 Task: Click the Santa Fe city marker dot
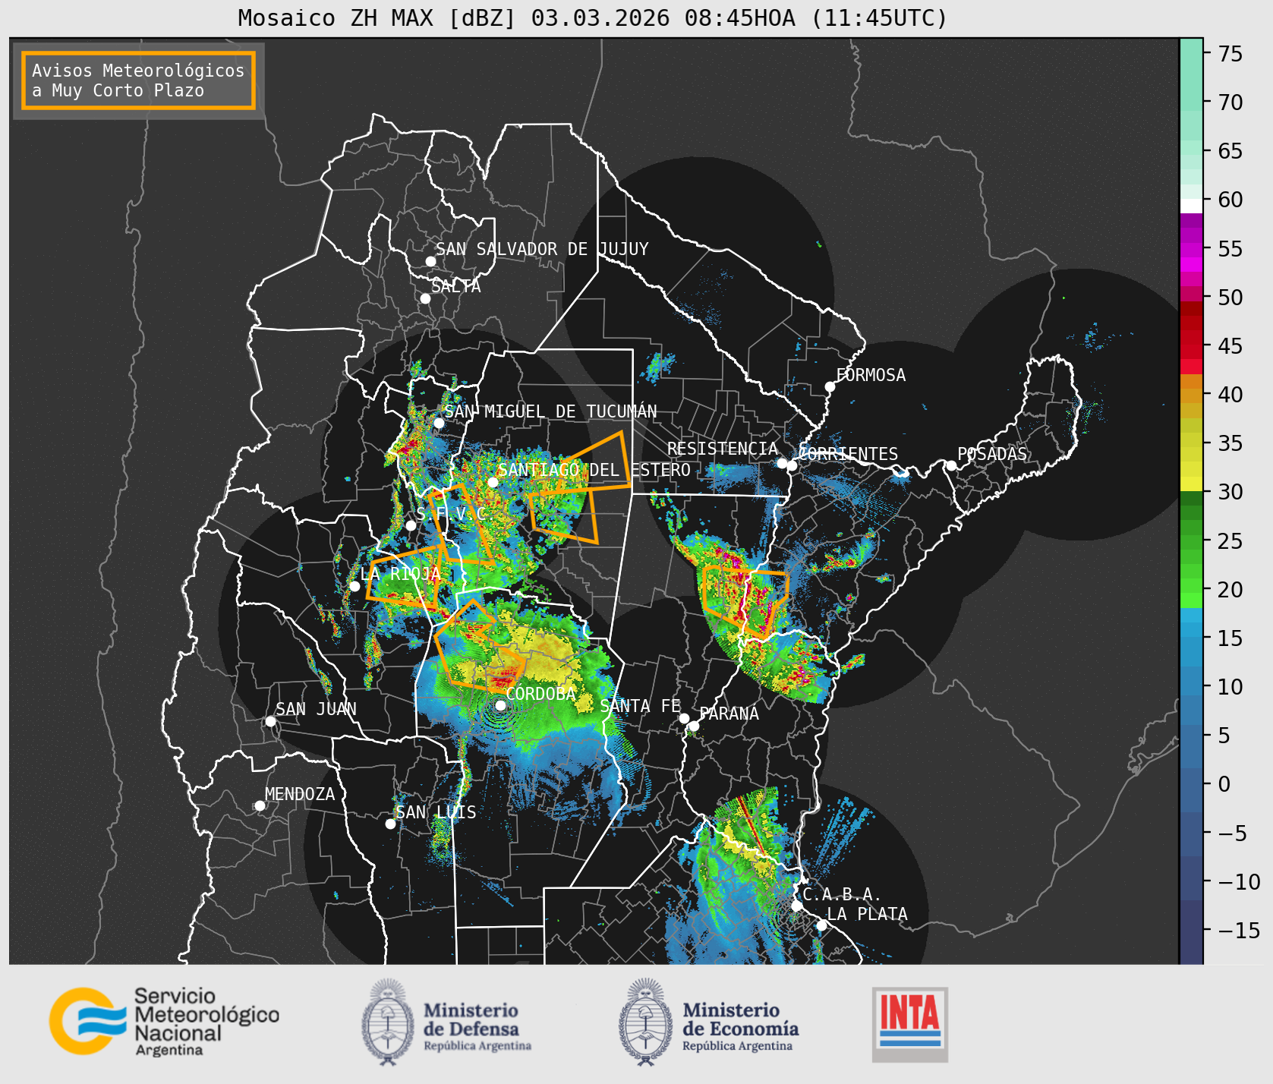[x=684, y=718]
